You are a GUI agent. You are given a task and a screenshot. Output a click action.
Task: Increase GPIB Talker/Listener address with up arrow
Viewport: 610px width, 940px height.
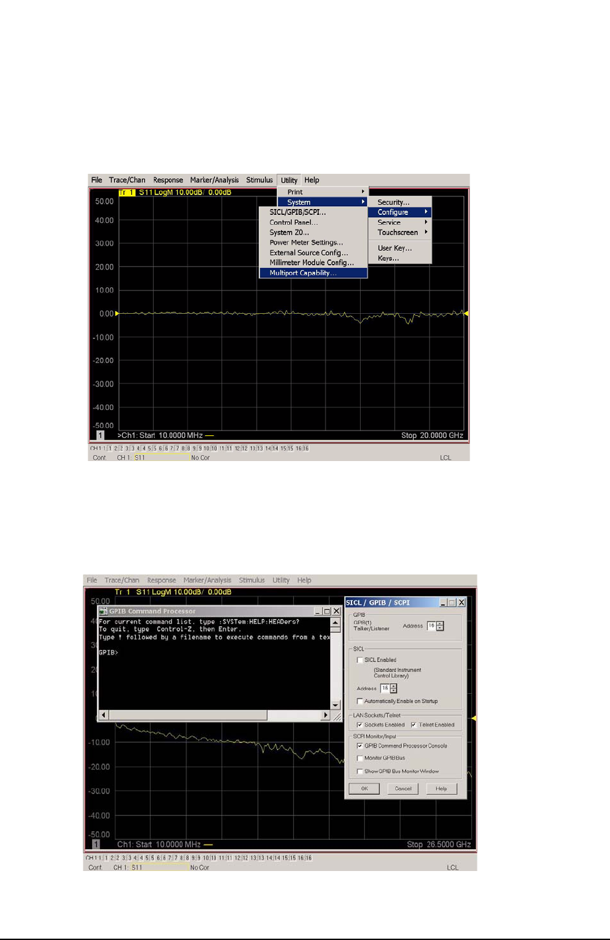click(440, 624)
